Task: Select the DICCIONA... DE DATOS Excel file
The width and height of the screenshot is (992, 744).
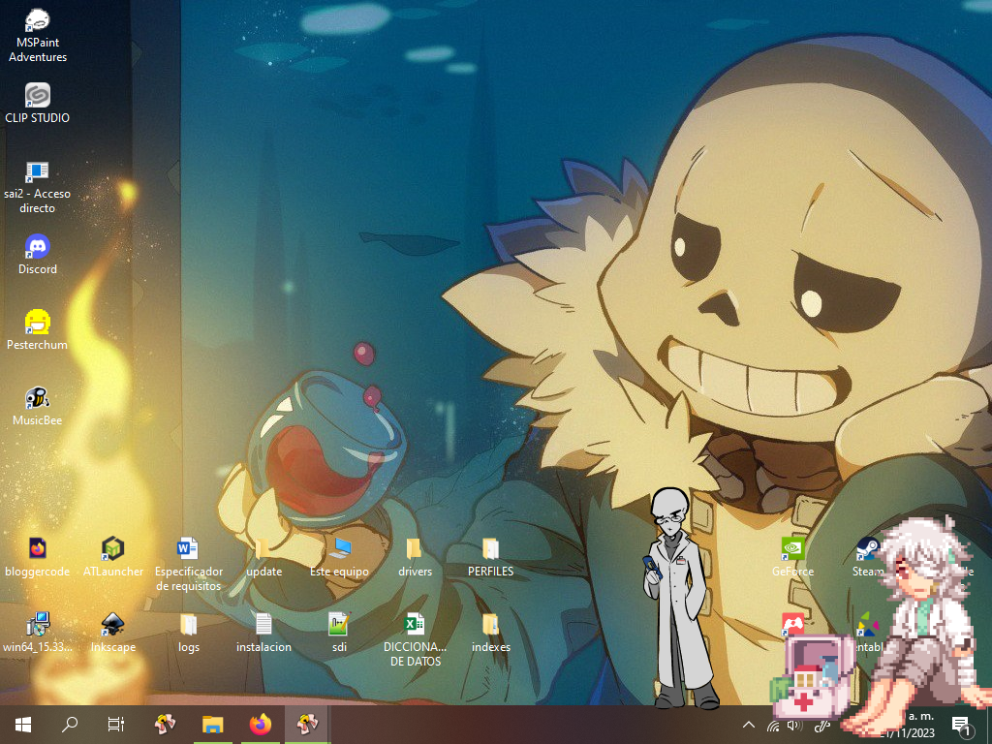Action: [x=416, y=625]
